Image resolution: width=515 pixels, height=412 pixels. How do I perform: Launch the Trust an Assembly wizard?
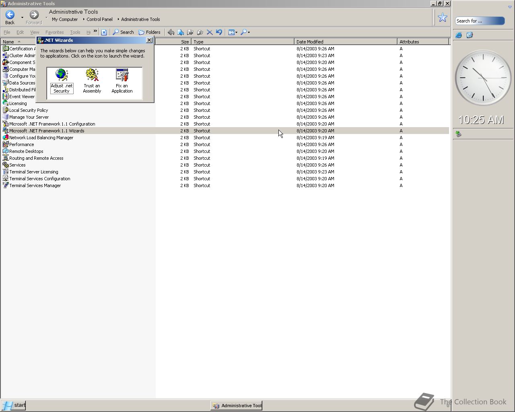[92, 81]
